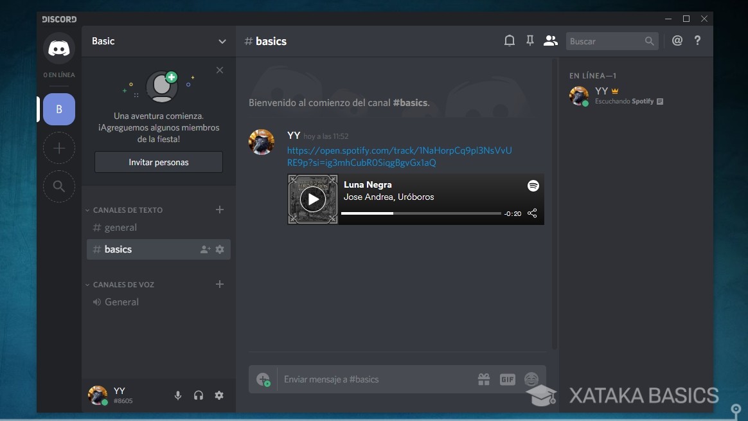Viewport: 748px width, 421px height.
Task: Open the Discord home button
Action: tap(58, 48)
